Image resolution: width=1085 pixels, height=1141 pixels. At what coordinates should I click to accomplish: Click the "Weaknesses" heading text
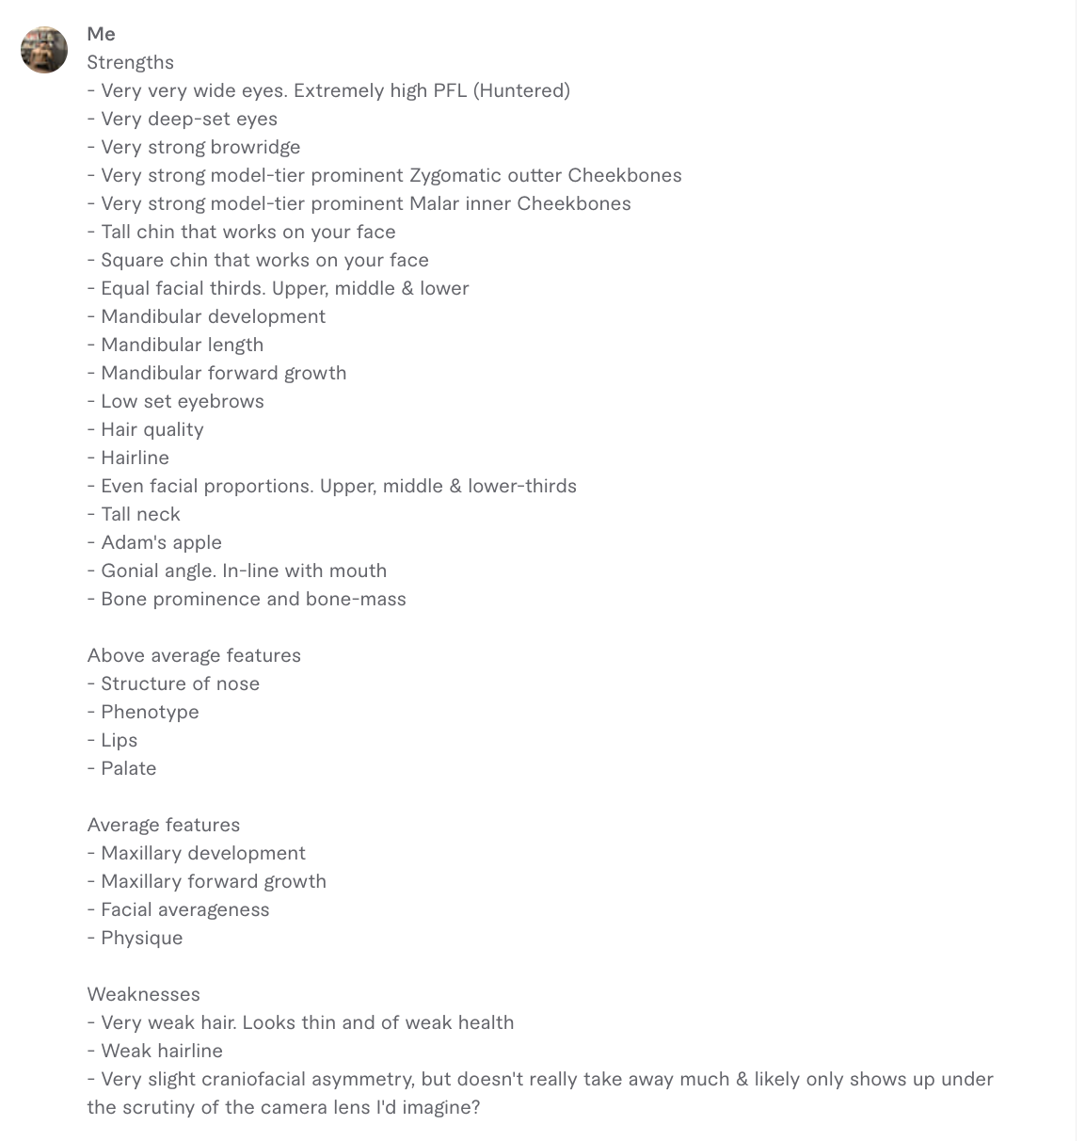(143, 994)
